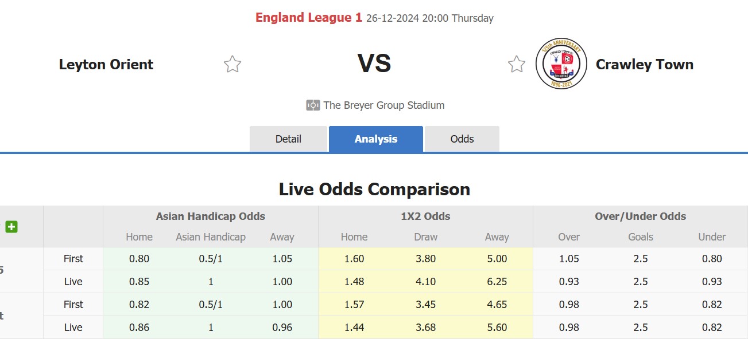Expand bookmakers with the green plus icon
The height and width of the screenshot is (339, 748).
pyautogui.click(x=11, y=227)
